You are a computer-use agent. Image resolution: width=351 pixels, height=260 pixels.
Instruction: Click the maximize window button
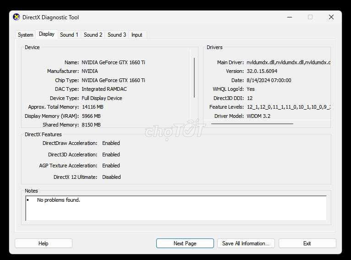click(x=310, y=17)
